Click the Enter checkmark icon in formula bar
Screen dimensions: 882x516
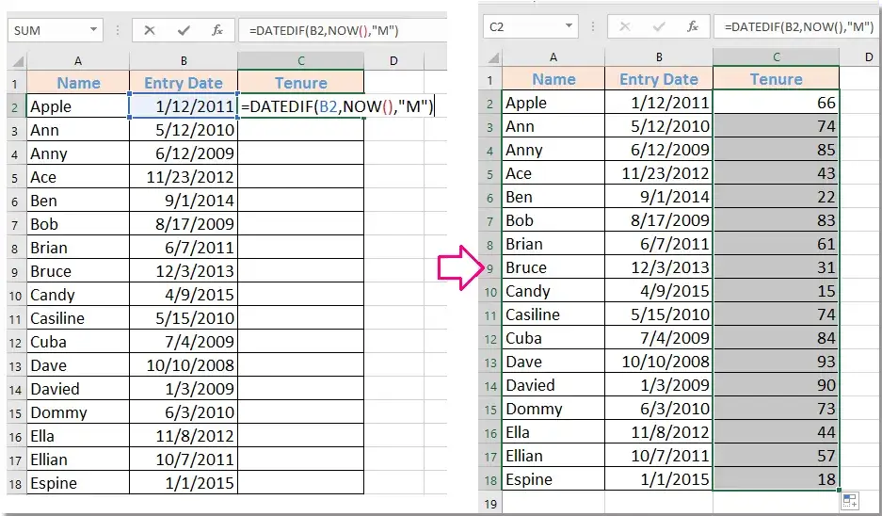click(x=183, y=30)
